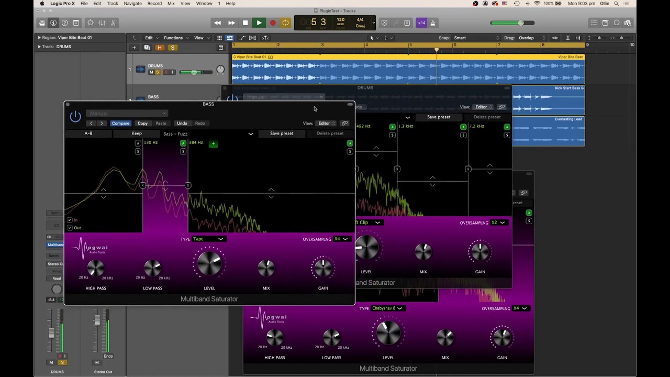Mute the DRUMS track in the track header

click(x=151, y=72)
